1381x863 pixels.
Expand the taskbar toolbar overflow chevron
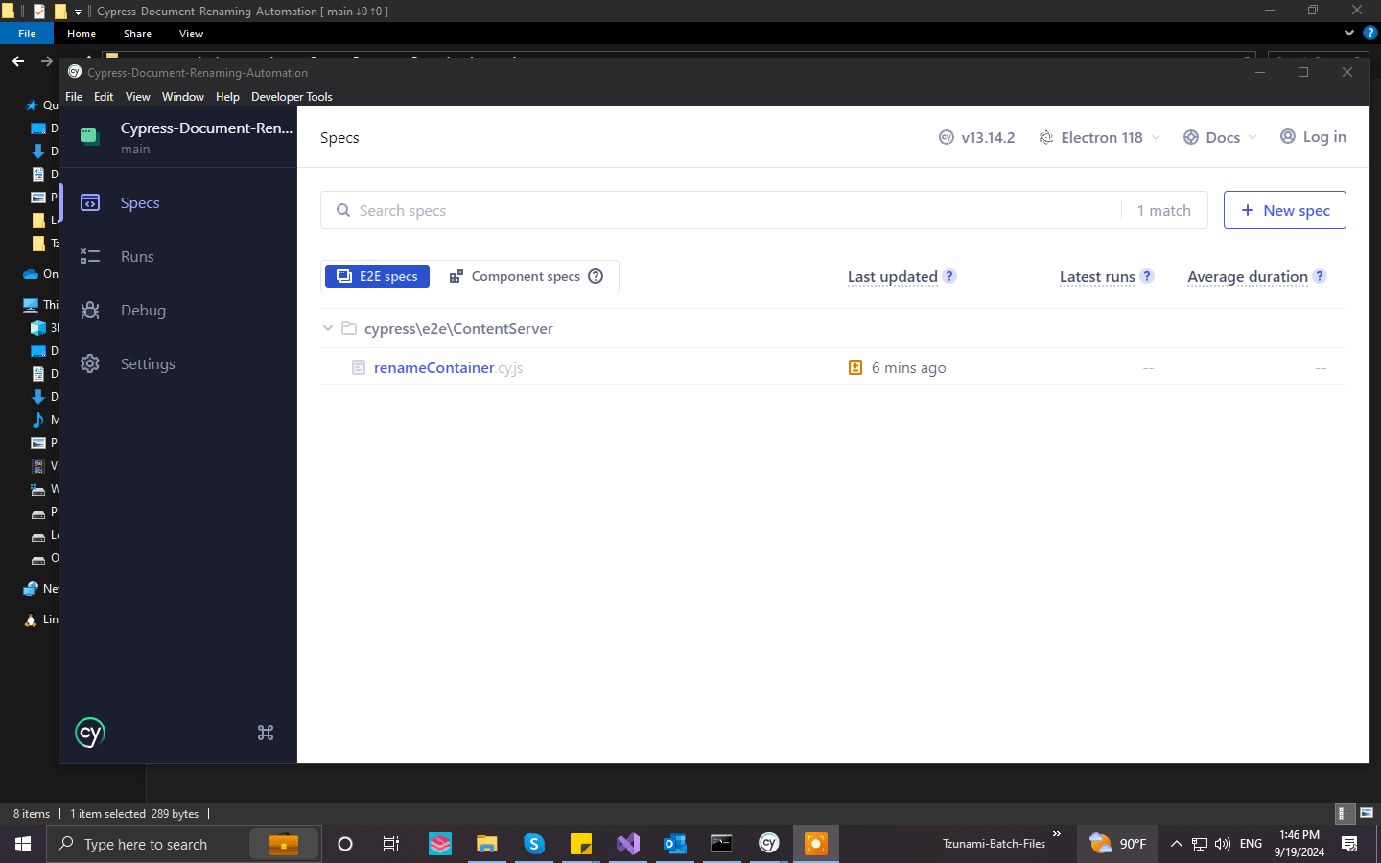pyautogui.click(x=1057, y=834)
